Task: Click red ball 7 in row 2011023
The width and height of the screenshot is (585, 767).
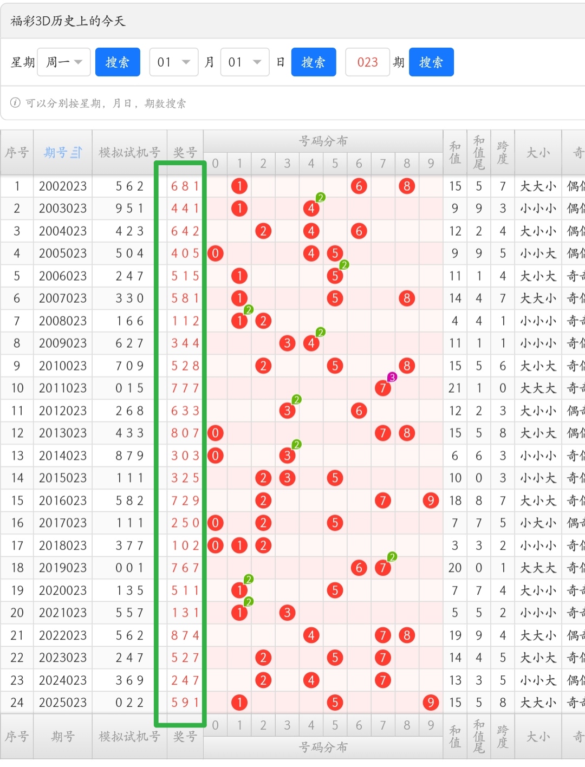Action: tap(382, 388)
